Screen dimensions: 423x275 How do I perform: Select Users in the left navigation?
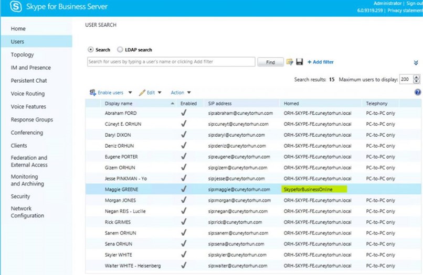(36, 41)
